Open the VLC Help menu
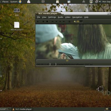The image size is (111, 111). [x=86, y=17]
